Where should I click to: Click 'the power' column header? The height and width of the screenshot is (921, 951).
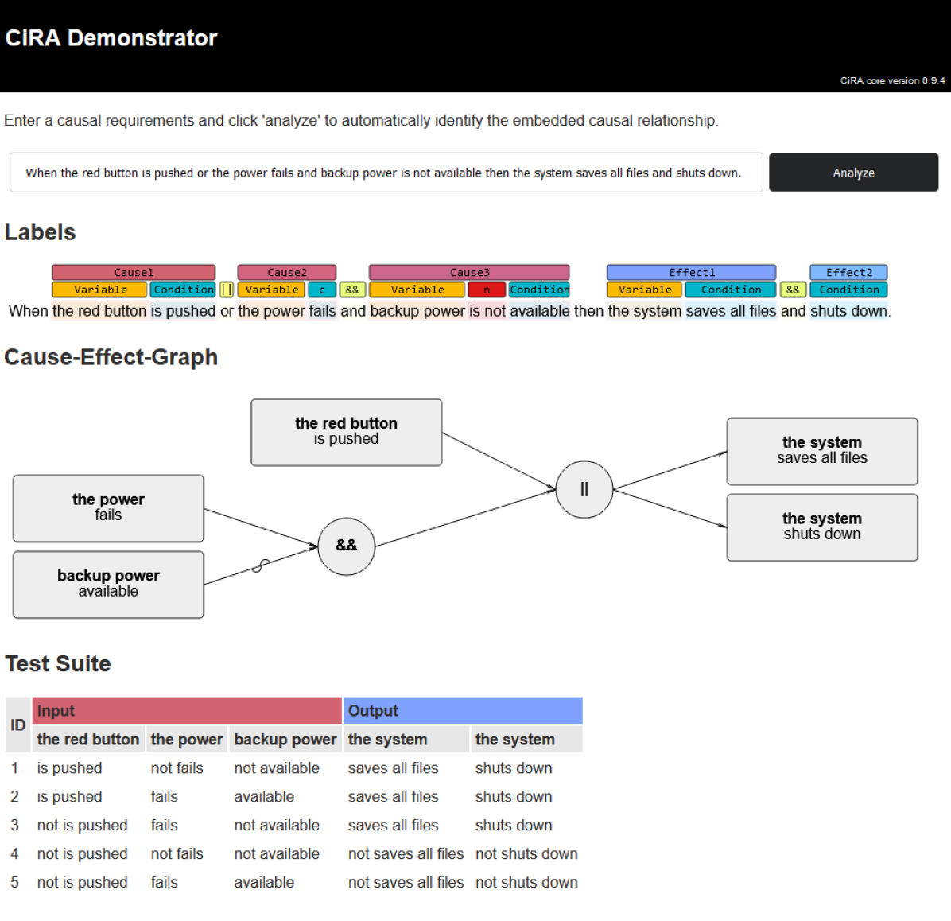coord(187,739)
